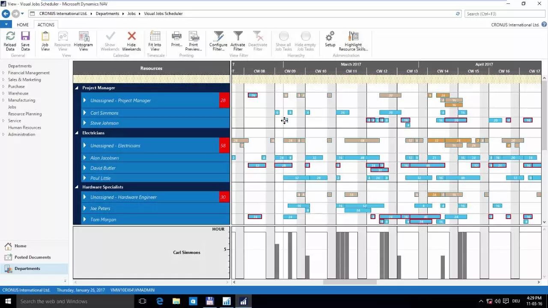Click Highlight Resource Skills
This screenshot has width=548, height=308.
click(x=353, y=41)
